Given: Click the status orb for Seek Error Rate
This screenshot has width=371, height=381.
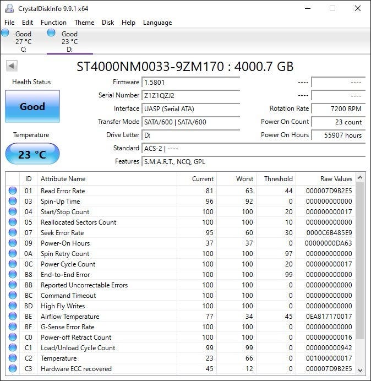Looking at the screenshot, I should (13, 232).
